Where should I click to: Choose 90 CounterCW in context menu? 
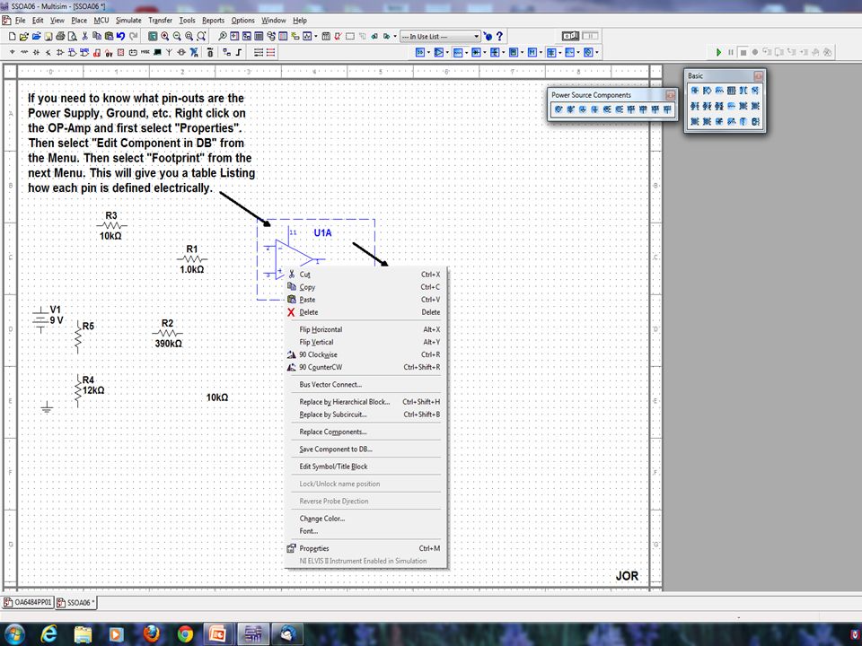tap(365, 367)
